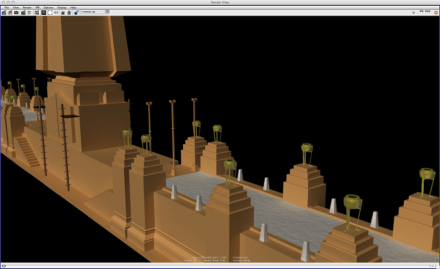Toggle the RGB channels display icon
Viewport: 440px width, 269px height.
pyautogui.click(x=44, y=13)
